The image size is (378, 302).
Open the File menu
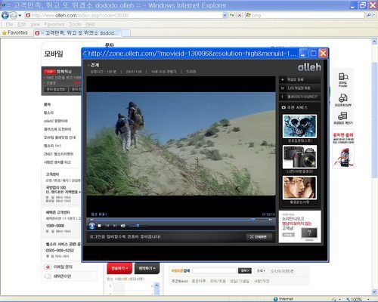9,24
